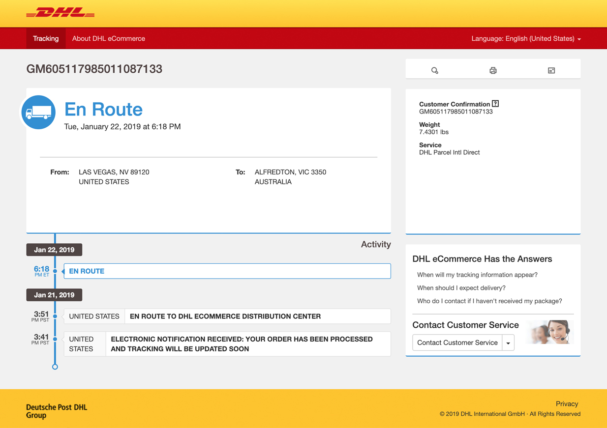Open Customer Confirmation help question mark
The image size is (607, 428).
(x=495, y=104)
